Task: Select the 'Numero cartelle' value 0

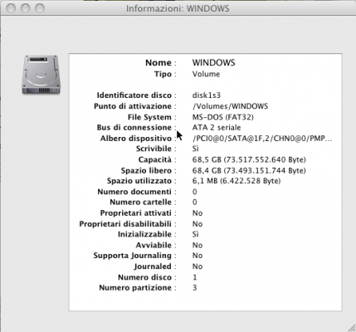Action: tap(195, 203)
